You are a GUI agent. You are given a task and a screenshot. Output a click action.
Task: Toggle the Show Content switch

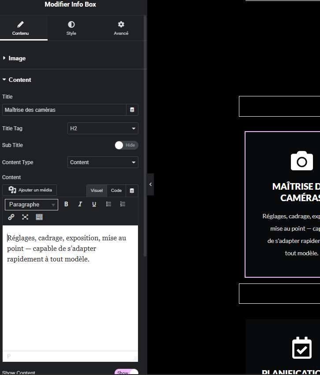[x=126, y=372]
